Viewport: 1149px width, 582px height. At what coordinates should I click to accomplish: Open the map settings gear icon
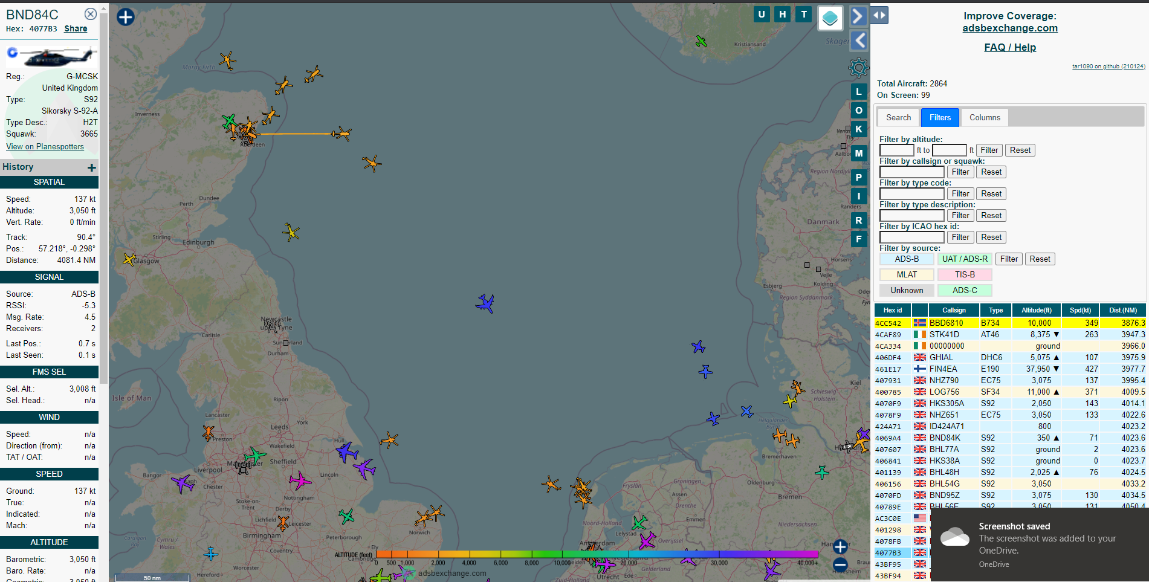[x=858, y=68]
